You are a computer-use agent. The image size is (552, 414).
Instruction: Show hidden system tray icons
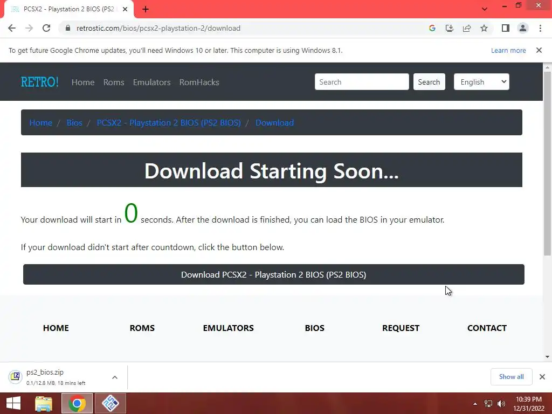(475, 404)
